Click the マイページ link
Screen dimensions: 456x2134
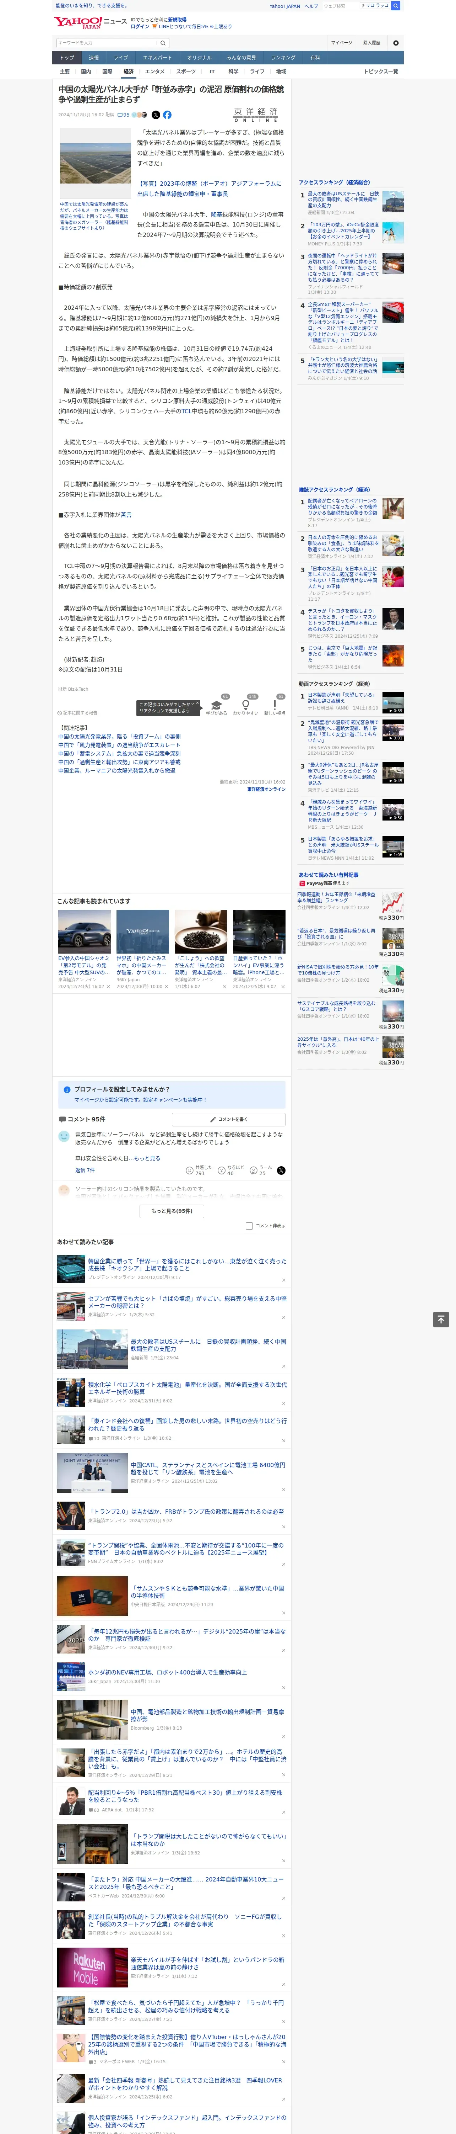(x=342, y=42)
